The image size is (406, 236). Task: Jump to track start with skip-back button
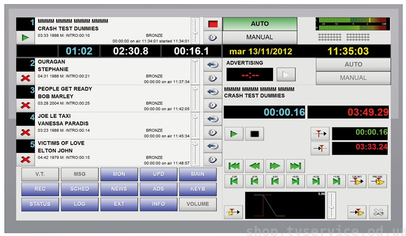pyautogui.click(x=234, y=166)
